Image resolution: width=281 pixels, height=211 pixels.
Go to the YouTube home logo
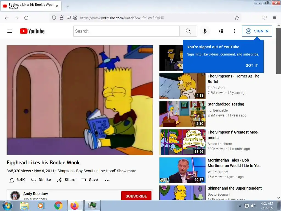point(32,31)
